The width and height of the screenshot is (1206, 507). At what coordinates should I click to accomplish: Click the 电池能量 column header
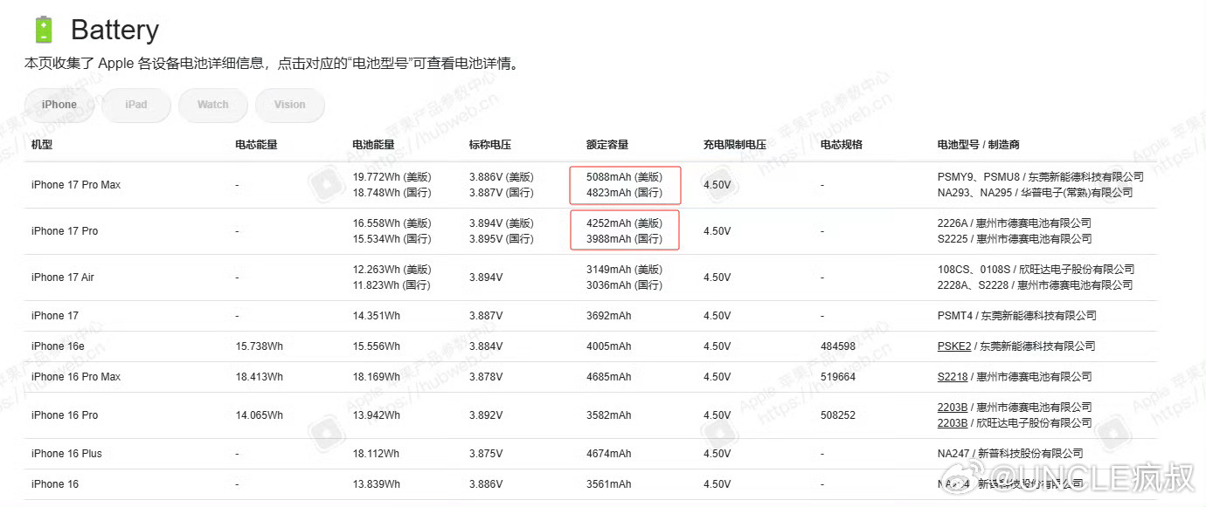374,145
